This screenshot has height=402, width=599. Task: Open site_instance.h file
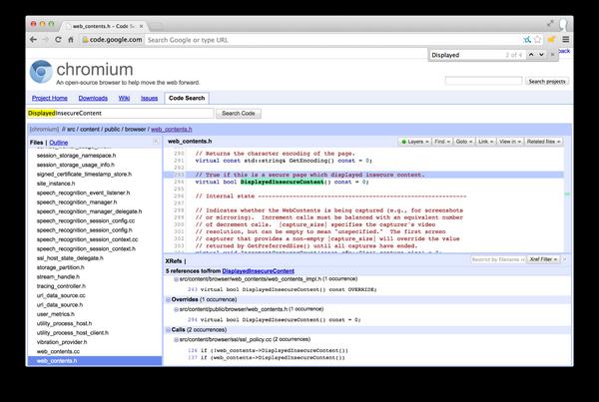click(56, 184)
